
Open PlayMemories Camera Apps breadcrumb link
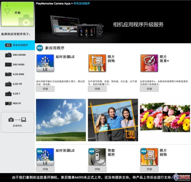53,3
